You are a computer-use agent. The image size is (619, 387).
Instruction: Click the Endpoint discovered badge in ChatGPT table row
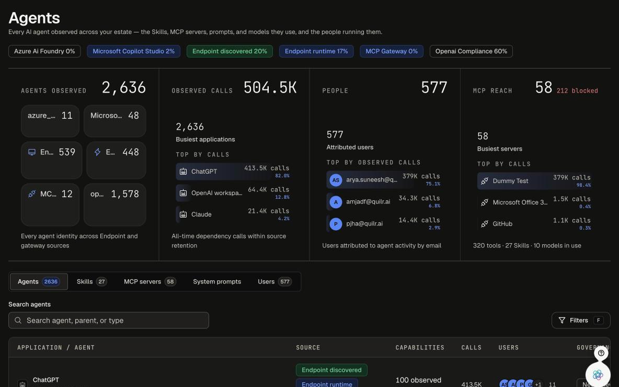pyautogui.click(x=331, y=370)
